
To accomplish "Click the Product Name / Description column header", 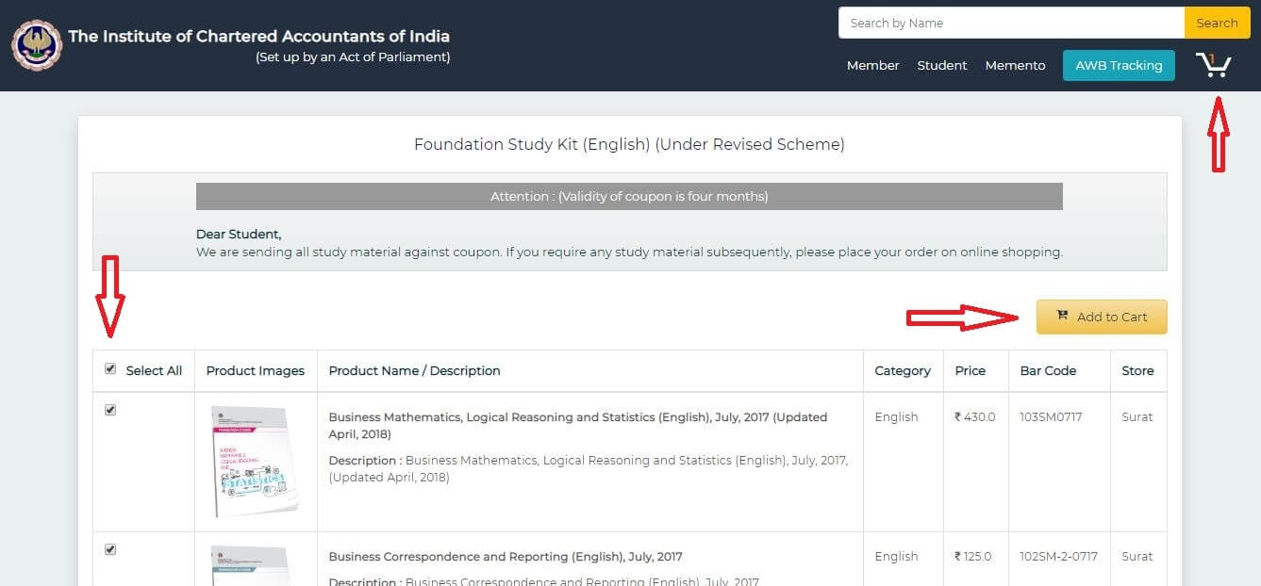I will pyautogui.click(x=414, y=370).
